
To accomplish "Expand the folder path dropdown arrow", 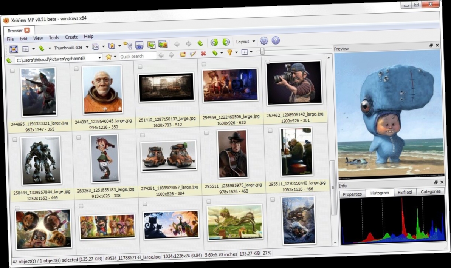I will pyautogui.click(x=99, y=57).
